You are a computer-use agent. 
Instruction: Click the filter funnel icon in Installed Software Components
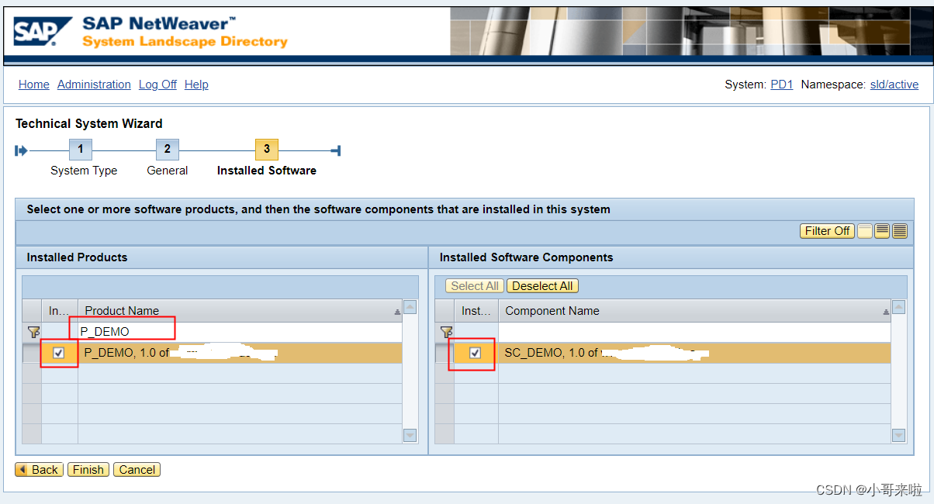pos(447,332)
